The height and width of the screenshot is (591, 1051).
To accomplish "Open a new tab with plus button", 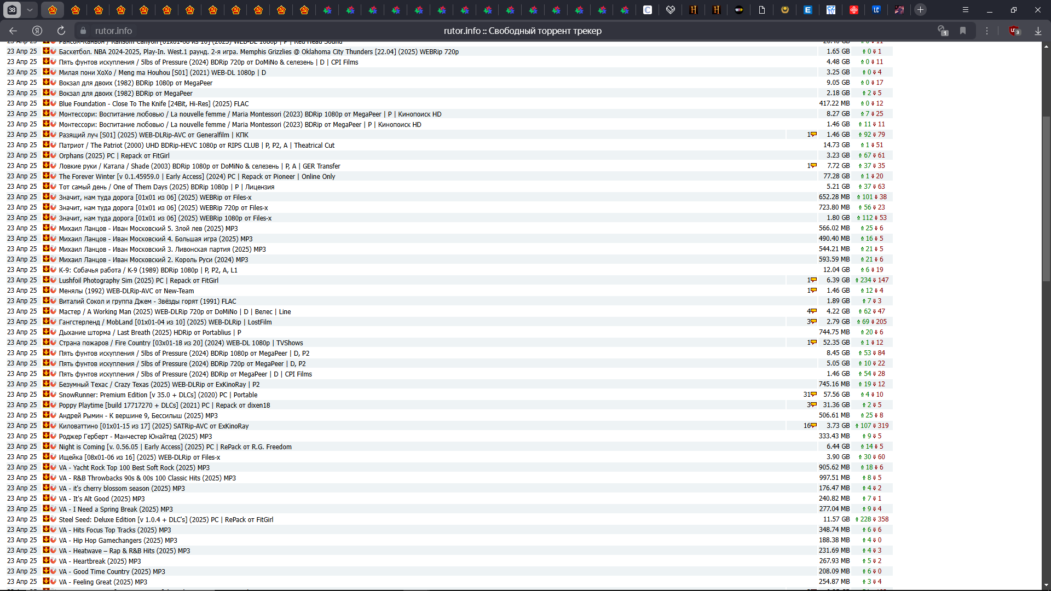I will tap(921, 10).
